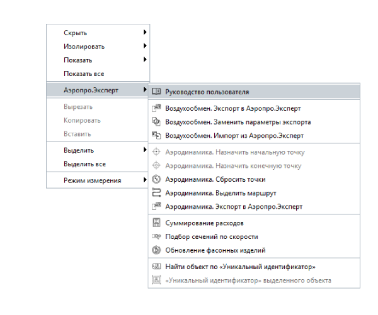Click icon for Воздухообмен. Импорт из Аэропро.Эксперт
This screenshot has width=378, height=315.
[x=157, y=135]
